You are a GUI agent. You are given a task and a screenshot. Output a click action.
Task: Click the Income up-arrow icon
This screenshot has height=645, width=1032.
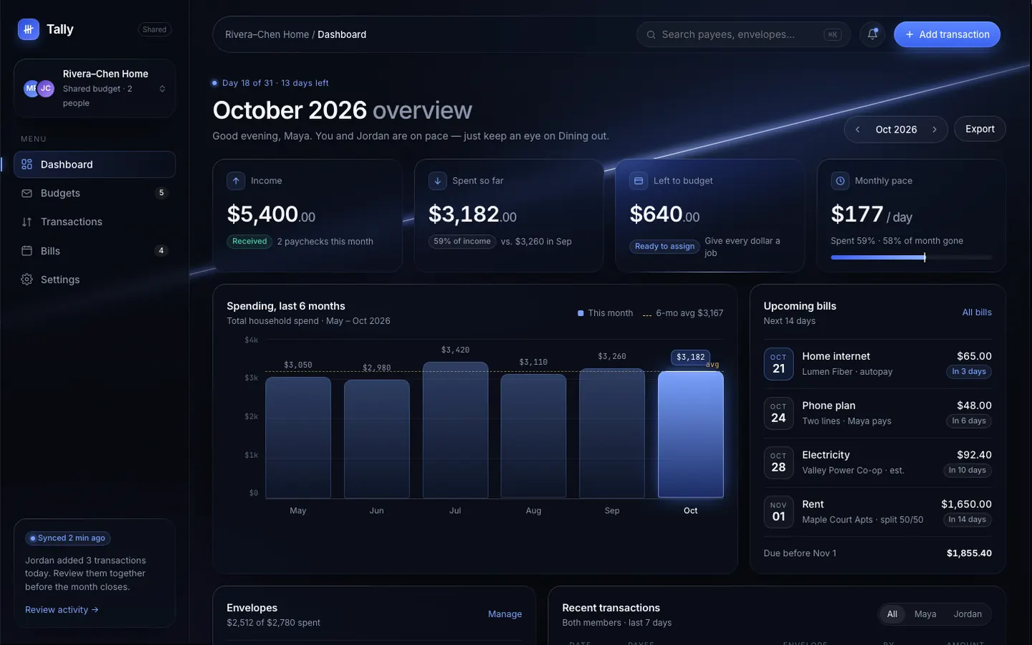(x=236, y=181)
